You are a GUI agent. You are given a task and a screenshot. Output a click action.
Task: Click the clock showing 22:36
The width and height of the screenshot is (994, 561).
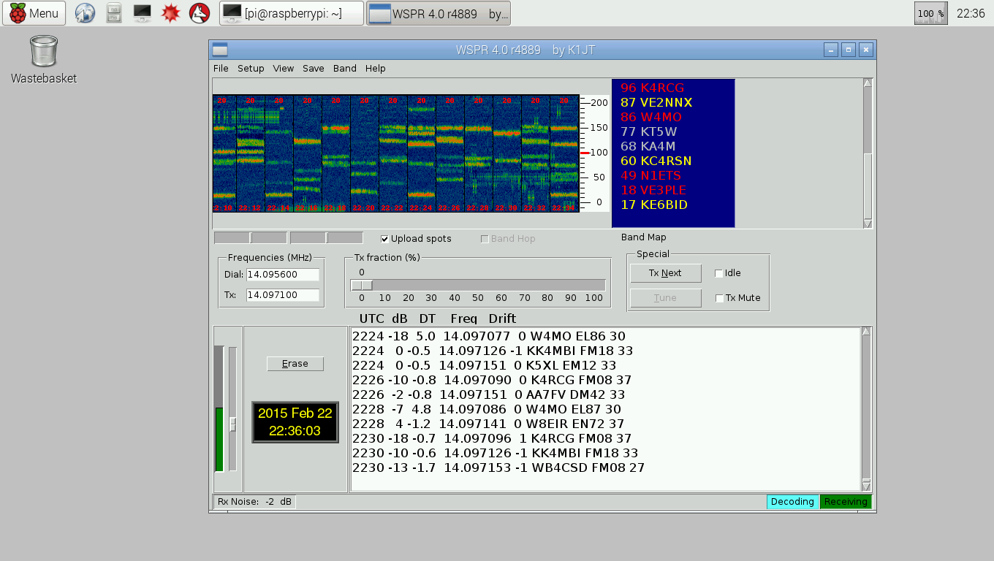(971, 13)
